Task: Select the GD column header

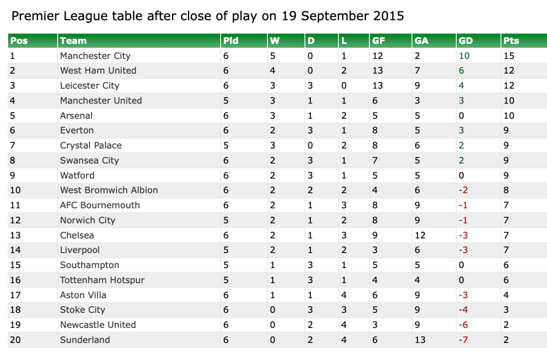Action: tap(466, 41)
